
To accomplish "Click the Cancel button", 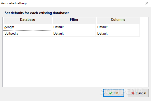I will click(138, 93).
